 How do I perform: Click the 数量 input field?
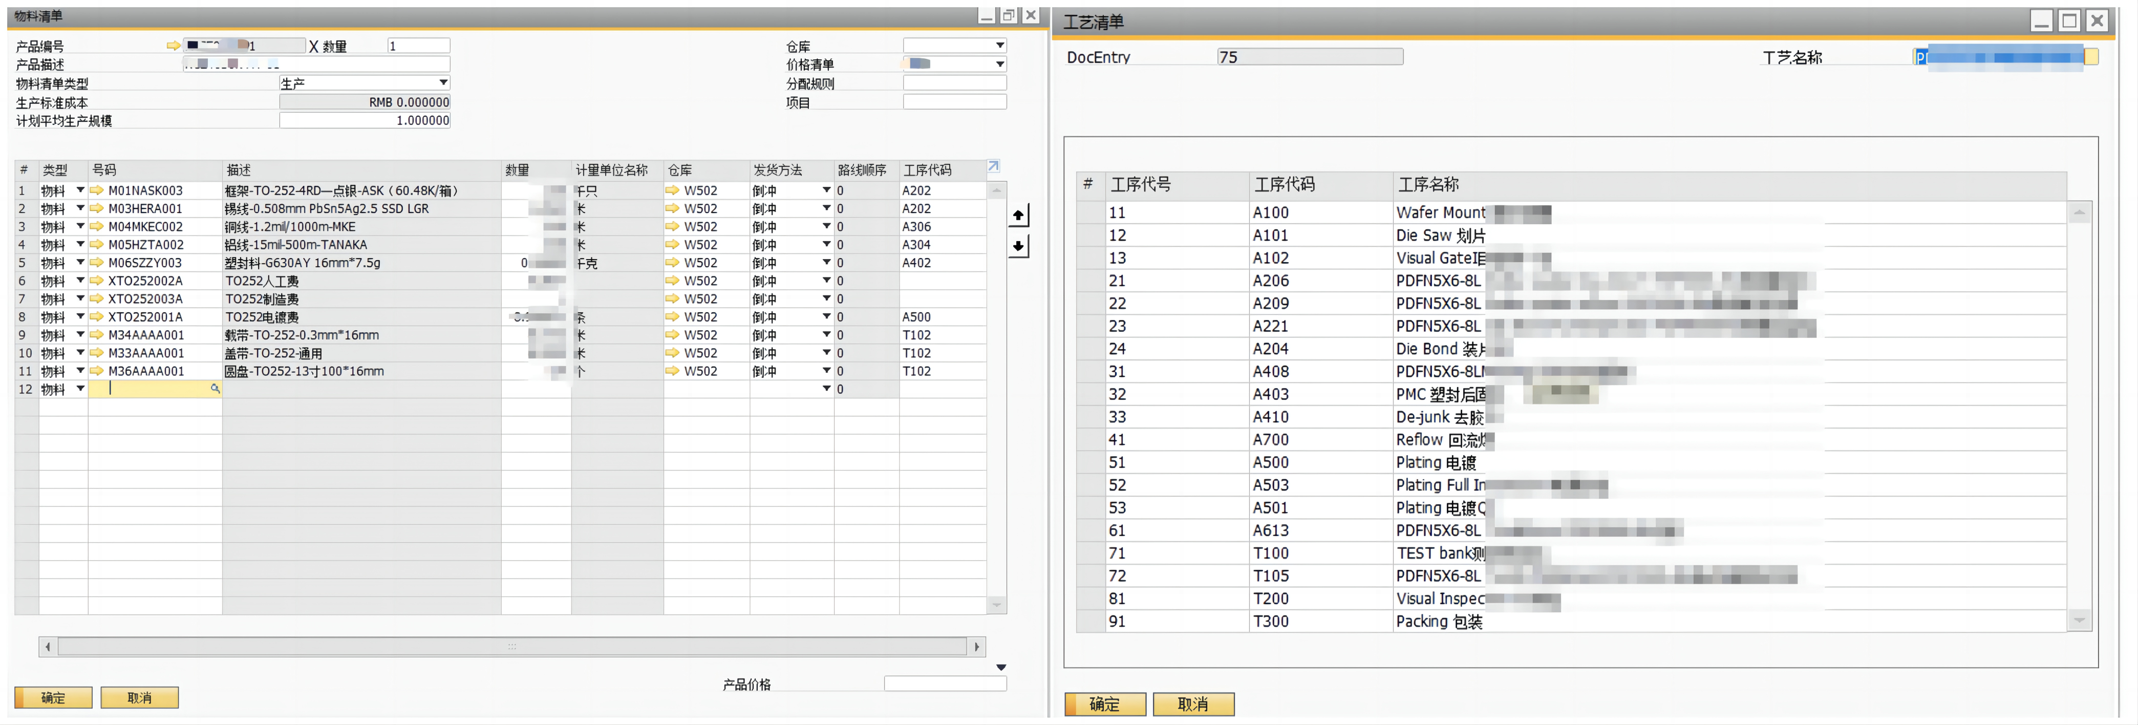[x=418, y=46]
